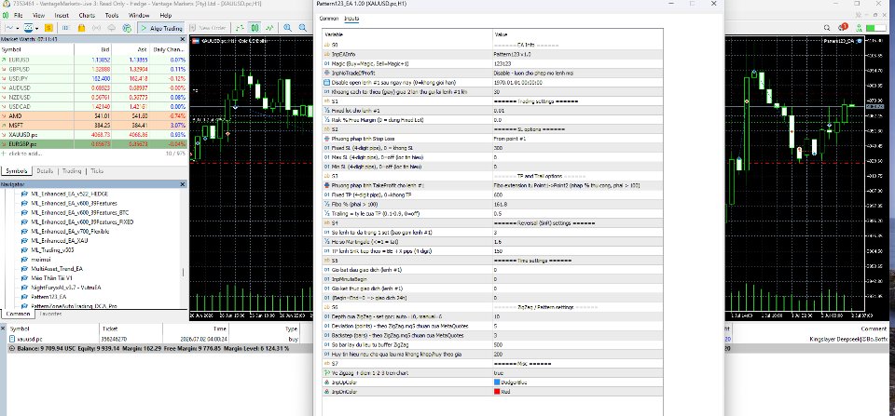Screen dimensions: 895x416
Task: Open the File menu
Action: point(18,16)
